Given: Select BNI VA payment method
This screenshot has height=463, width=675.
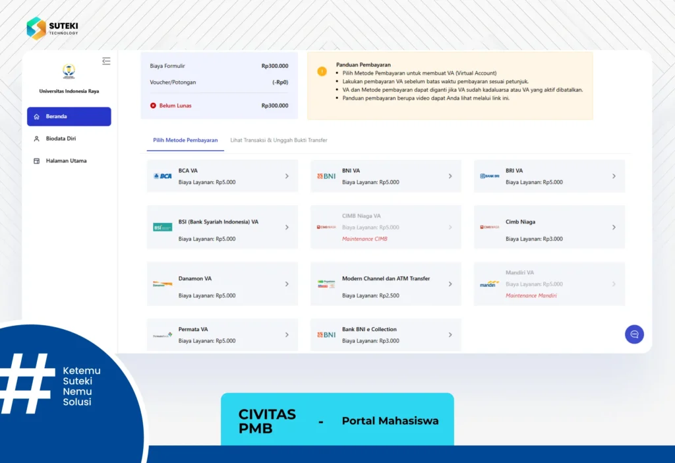Looking at the screenshot, I should pos(386,176).
